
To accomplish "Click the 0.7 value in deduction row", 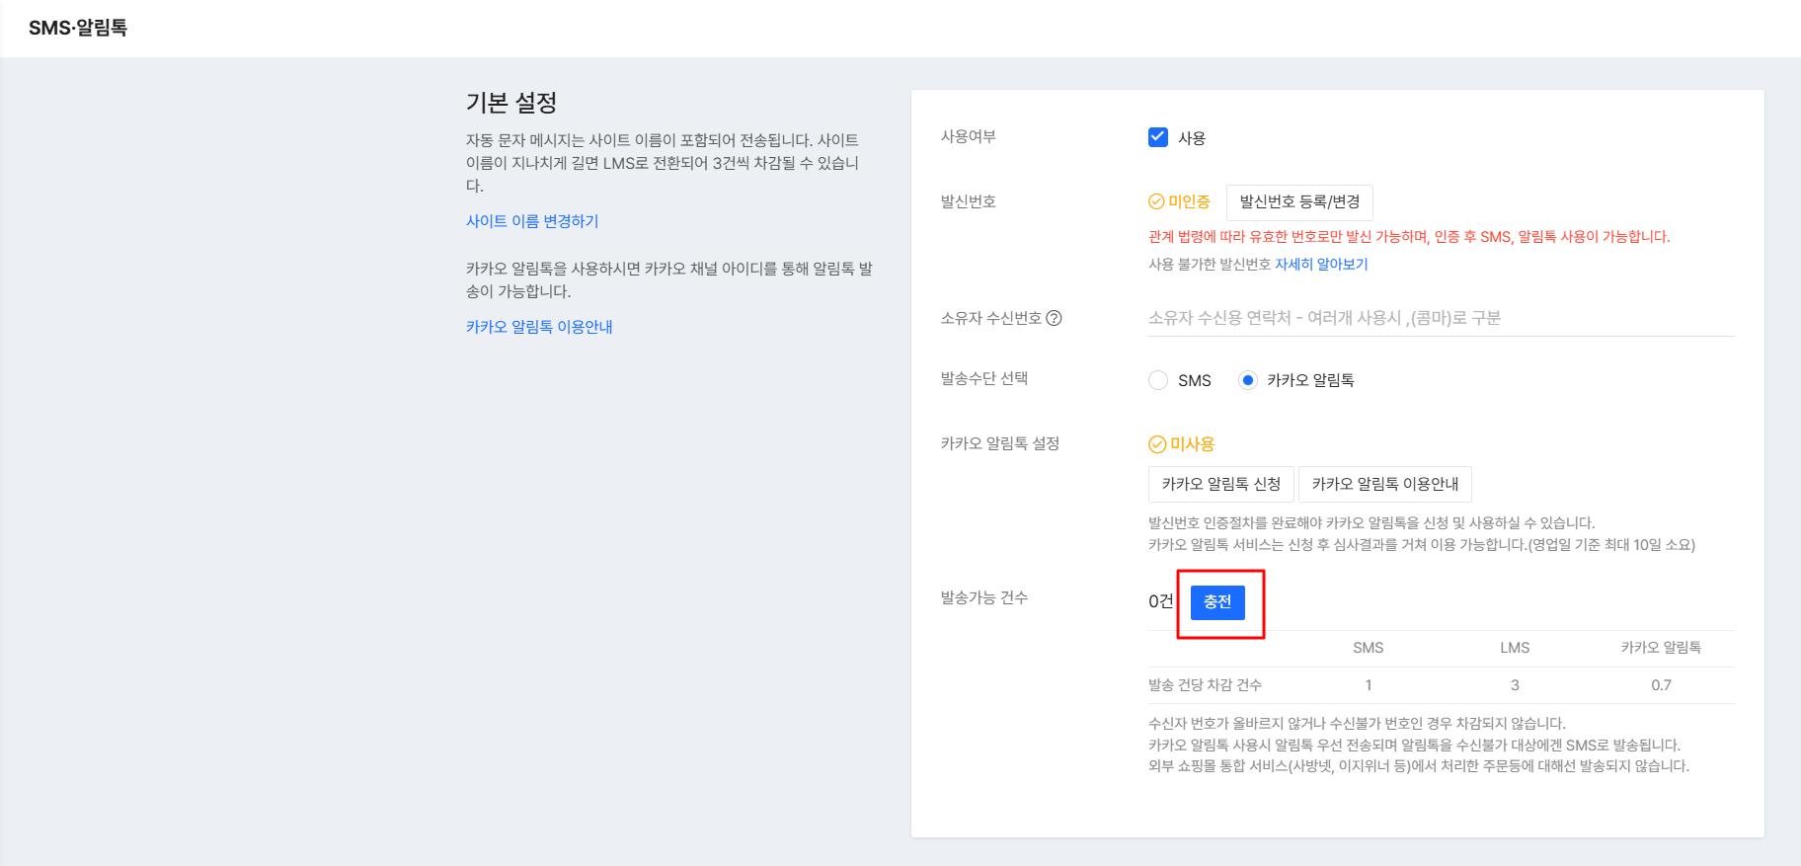I will (x=1661, y=685).
